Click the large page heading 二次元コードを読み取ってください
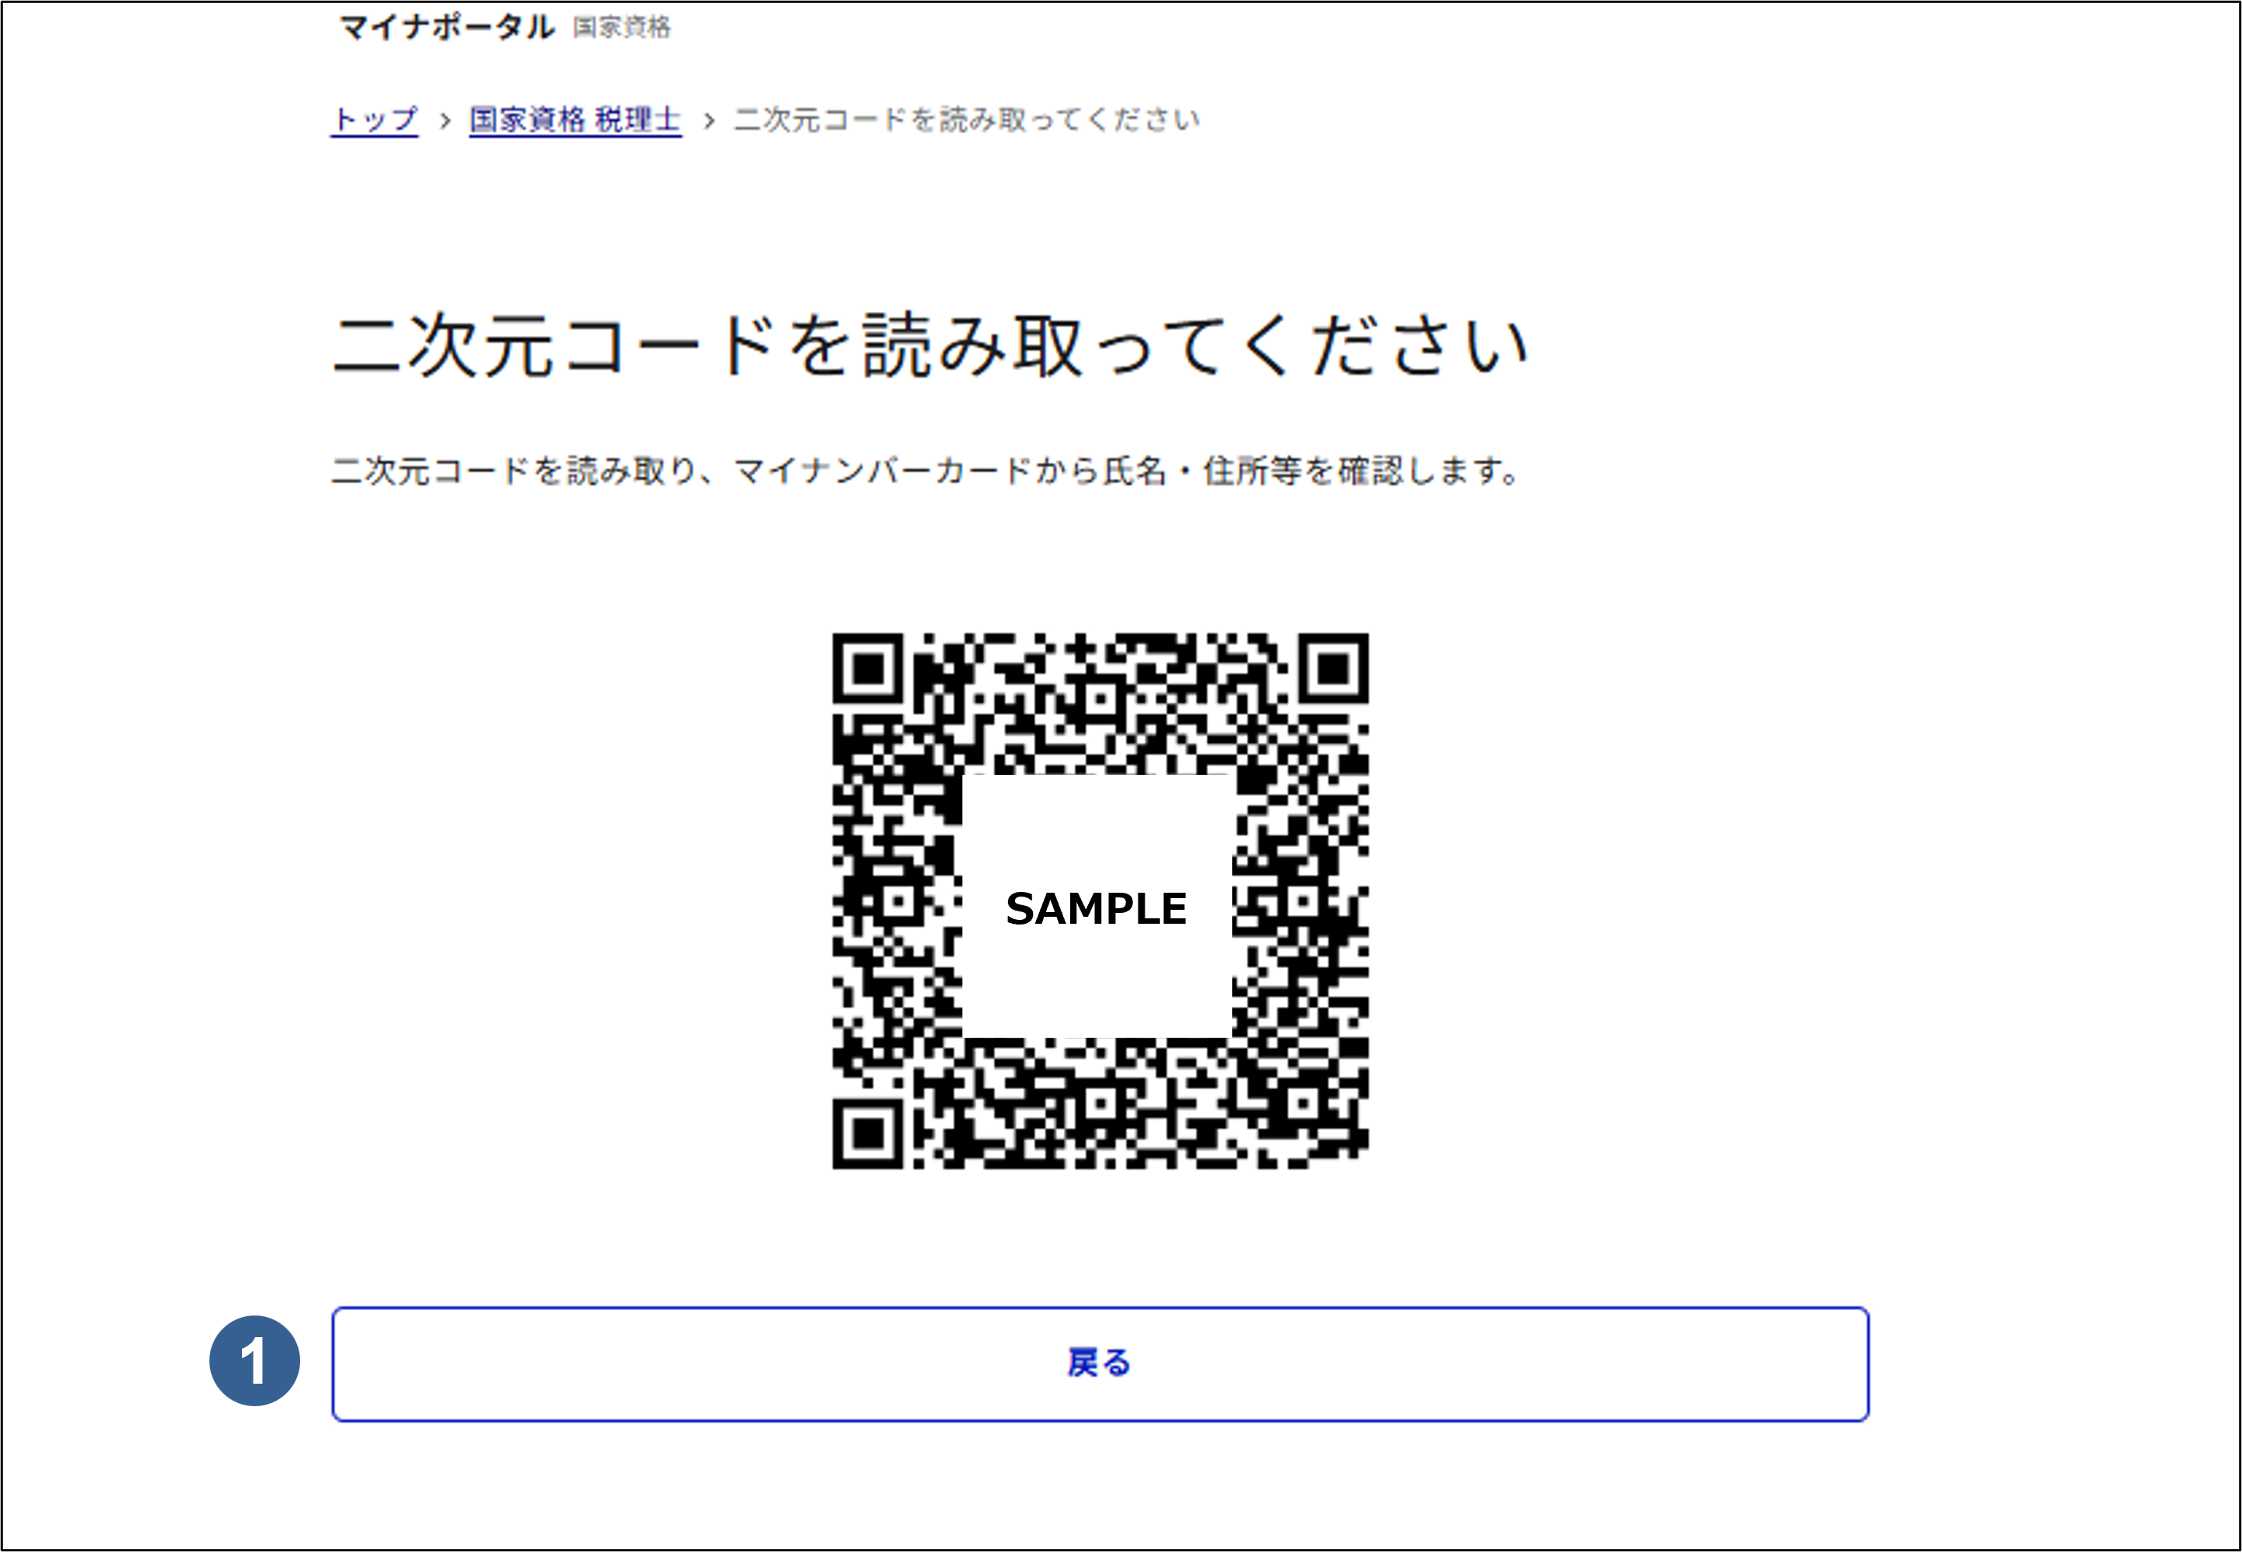 click(x=931, y=345)
